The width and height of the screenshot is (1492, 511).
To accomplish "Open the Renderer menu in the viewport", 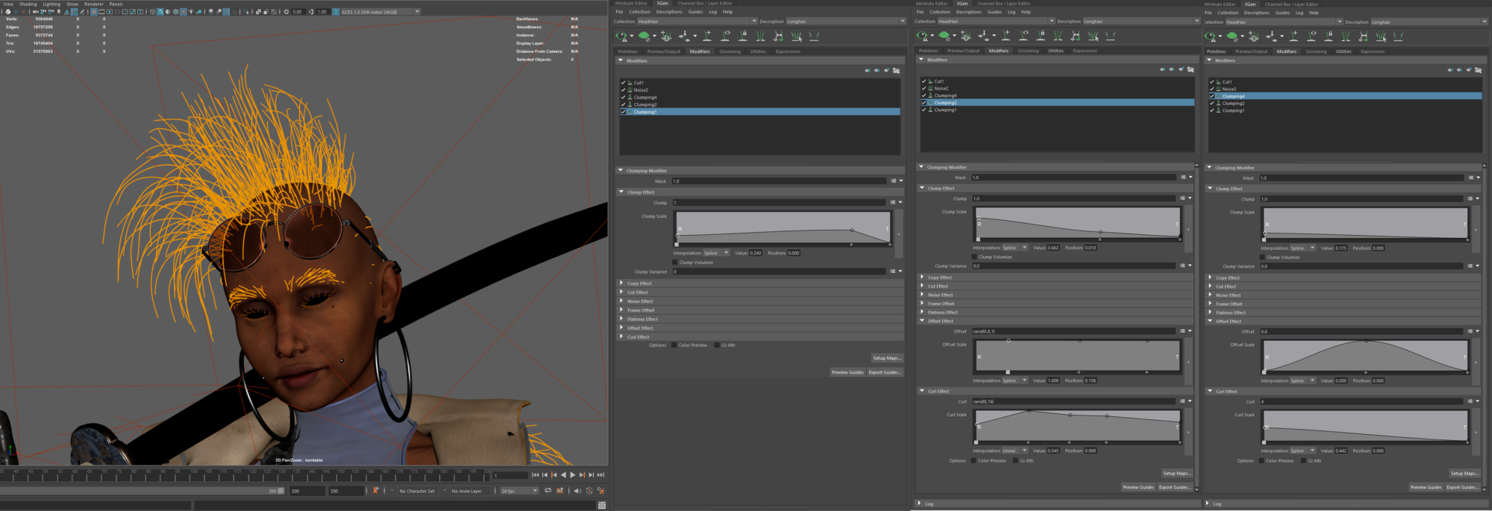I will [93, 4].
